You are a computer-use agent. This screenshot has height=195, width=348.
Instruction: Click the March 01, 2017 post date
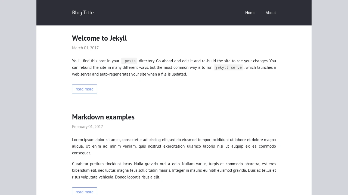pos(85,48)
